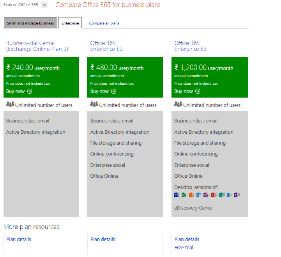Open Plan details for Exchange Online Plan 1

19,239
